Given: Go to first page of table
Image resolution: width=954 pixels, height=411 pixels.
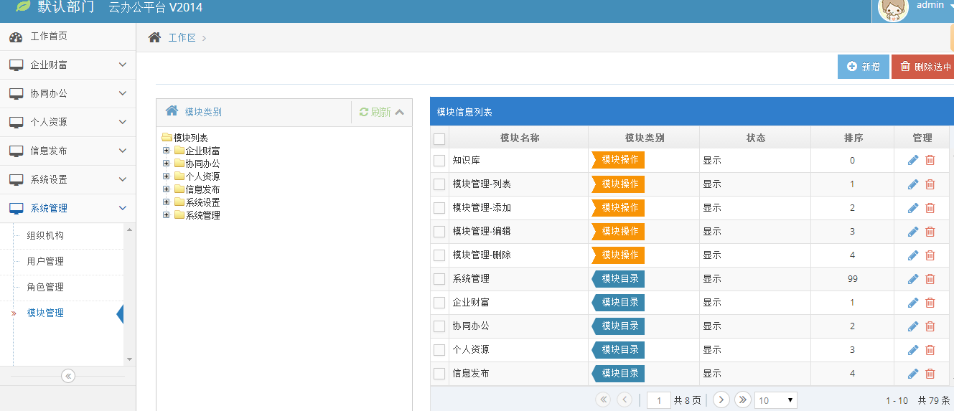Looking at the screenshot, I should pos(603,400).
